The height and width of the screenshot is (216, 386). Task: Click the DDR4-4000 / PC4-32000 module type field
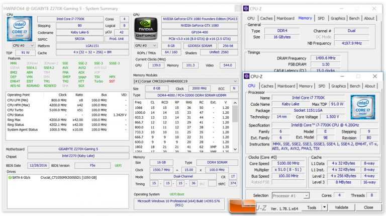192,95
